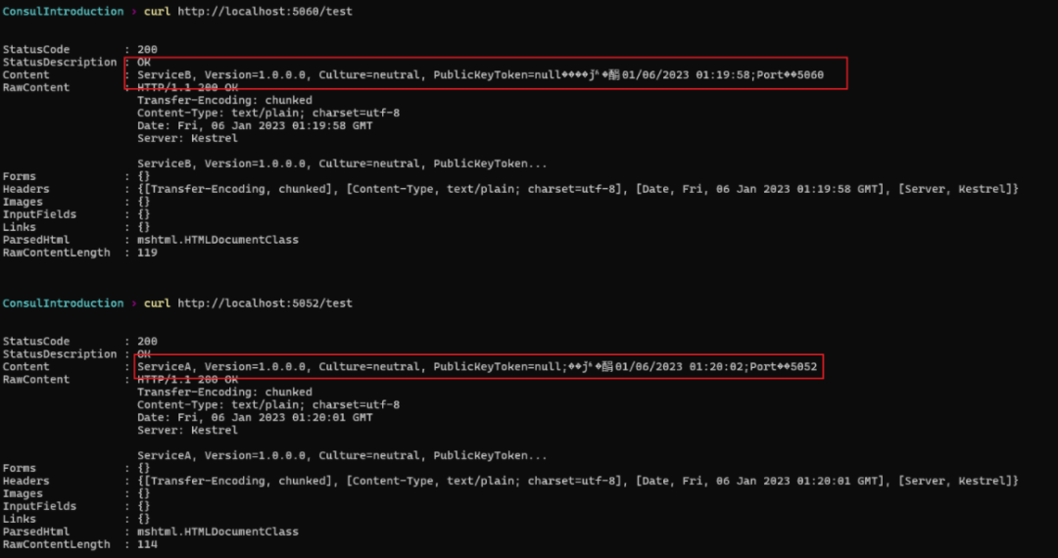Select the highlighted ServiceB Content line
The height and width of the screenshot is (558, 1058).
(480, 74)
